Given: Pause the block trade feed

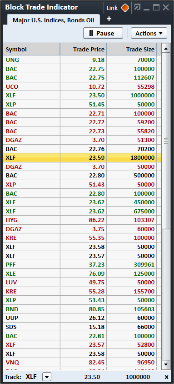Looking at the screenshot, I should (103, 33).
